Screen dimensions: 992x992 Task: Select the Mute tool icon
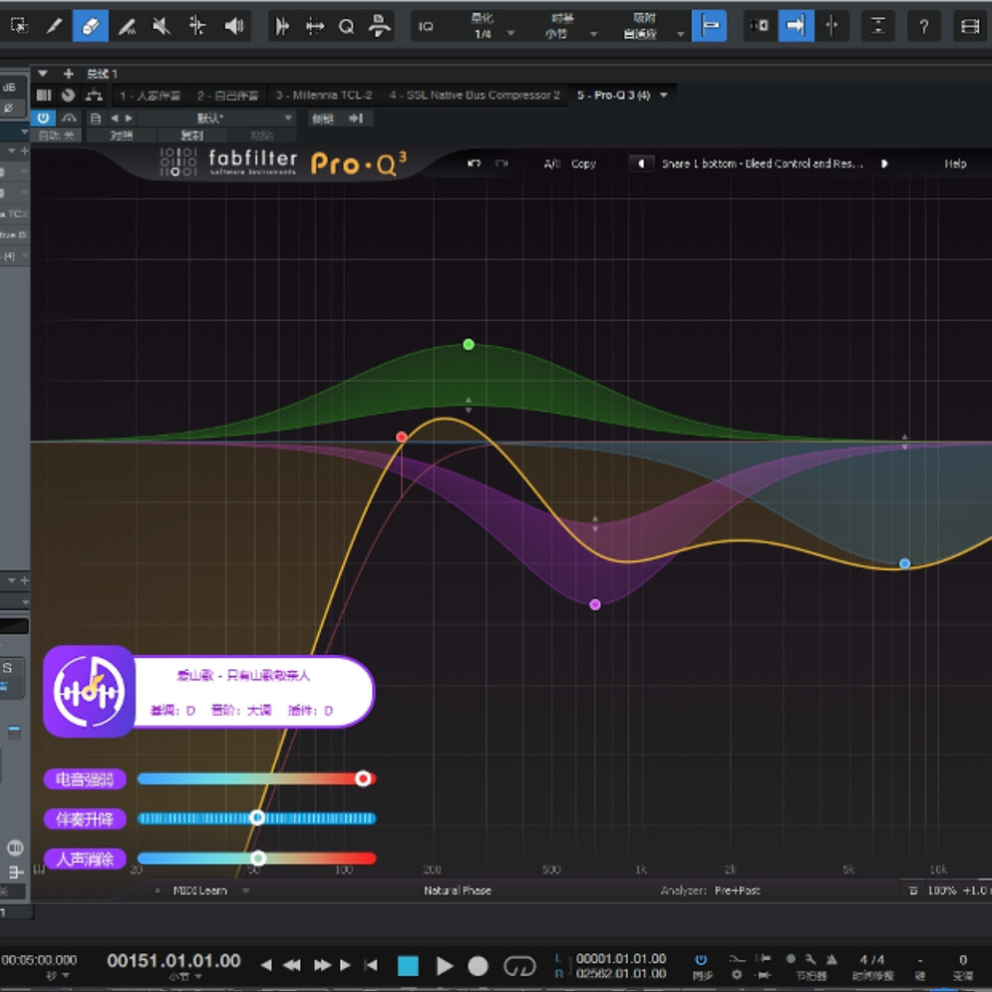pyautogui.click(x=162, y=26)
